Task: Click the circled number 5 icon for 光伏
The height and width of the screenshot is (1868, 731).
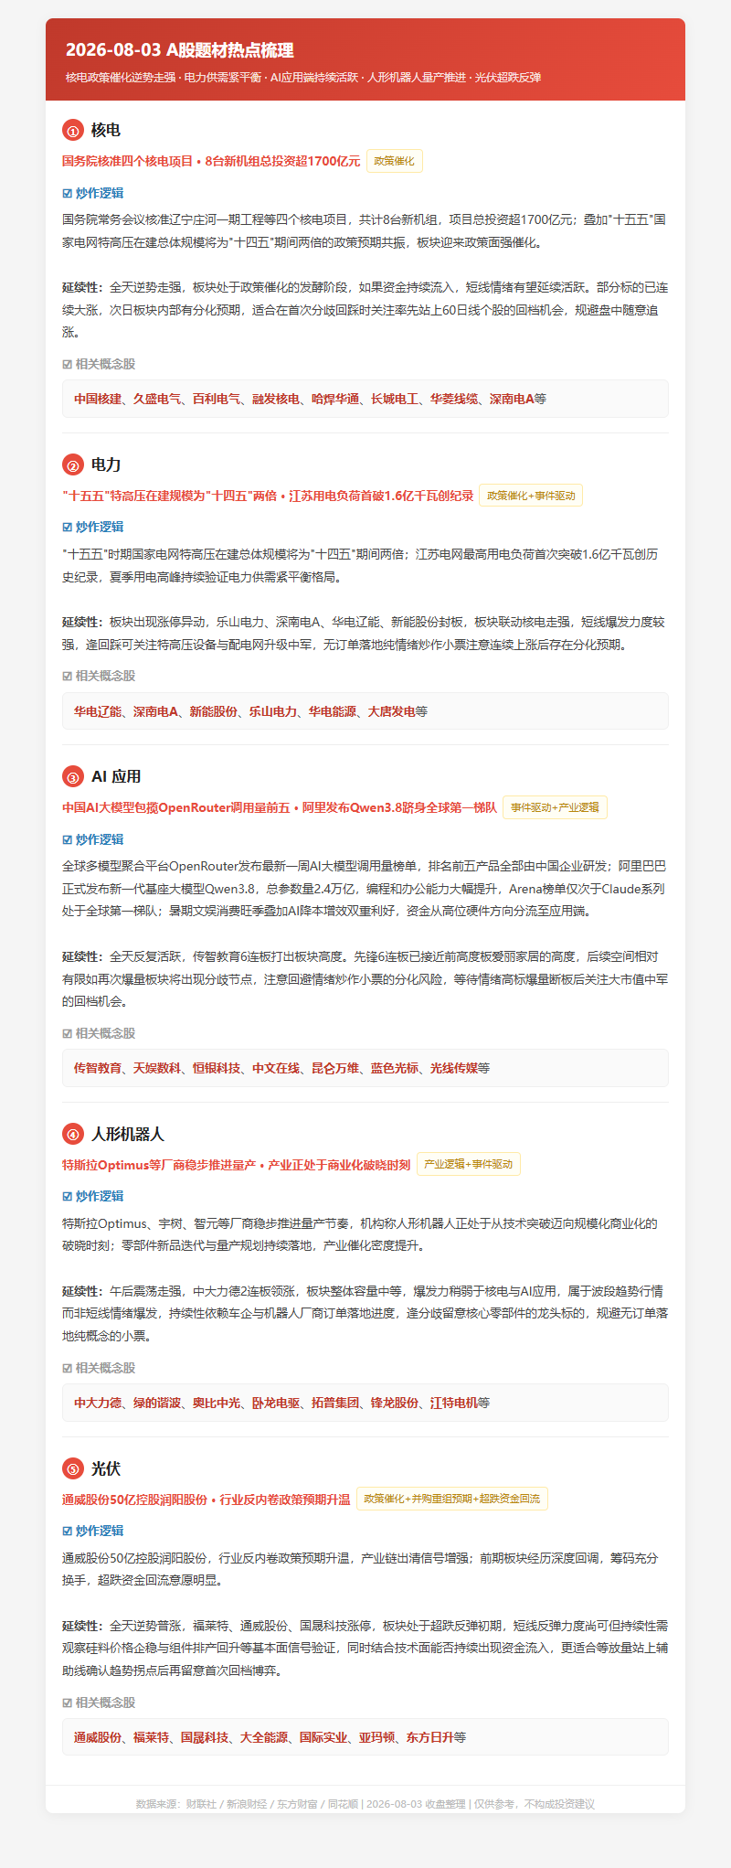Action: pos(72,1469)
